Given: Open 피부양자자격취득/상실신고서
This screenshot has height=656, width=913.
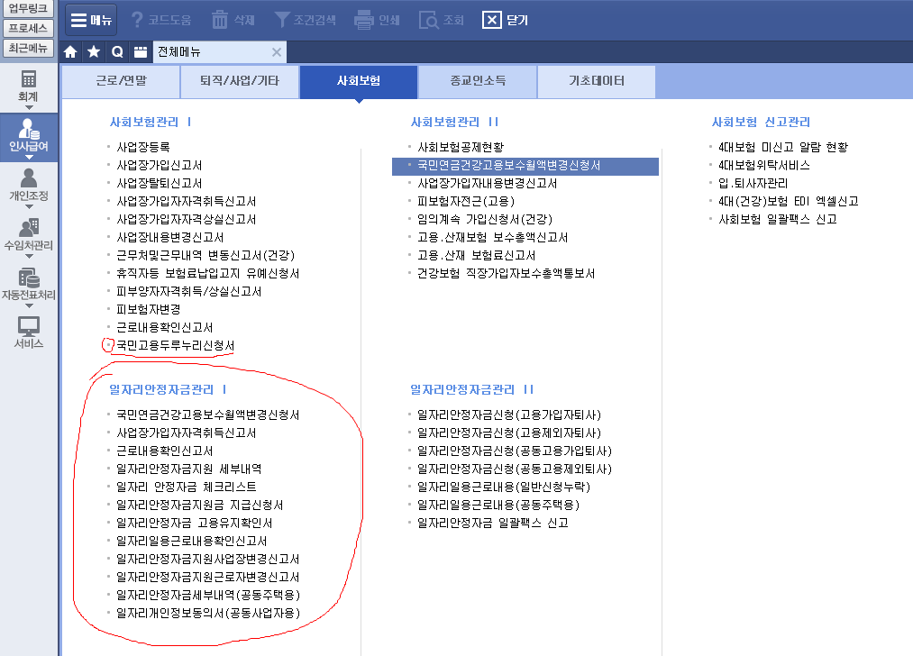Looking at the screenshot, I should coord(188,292).
